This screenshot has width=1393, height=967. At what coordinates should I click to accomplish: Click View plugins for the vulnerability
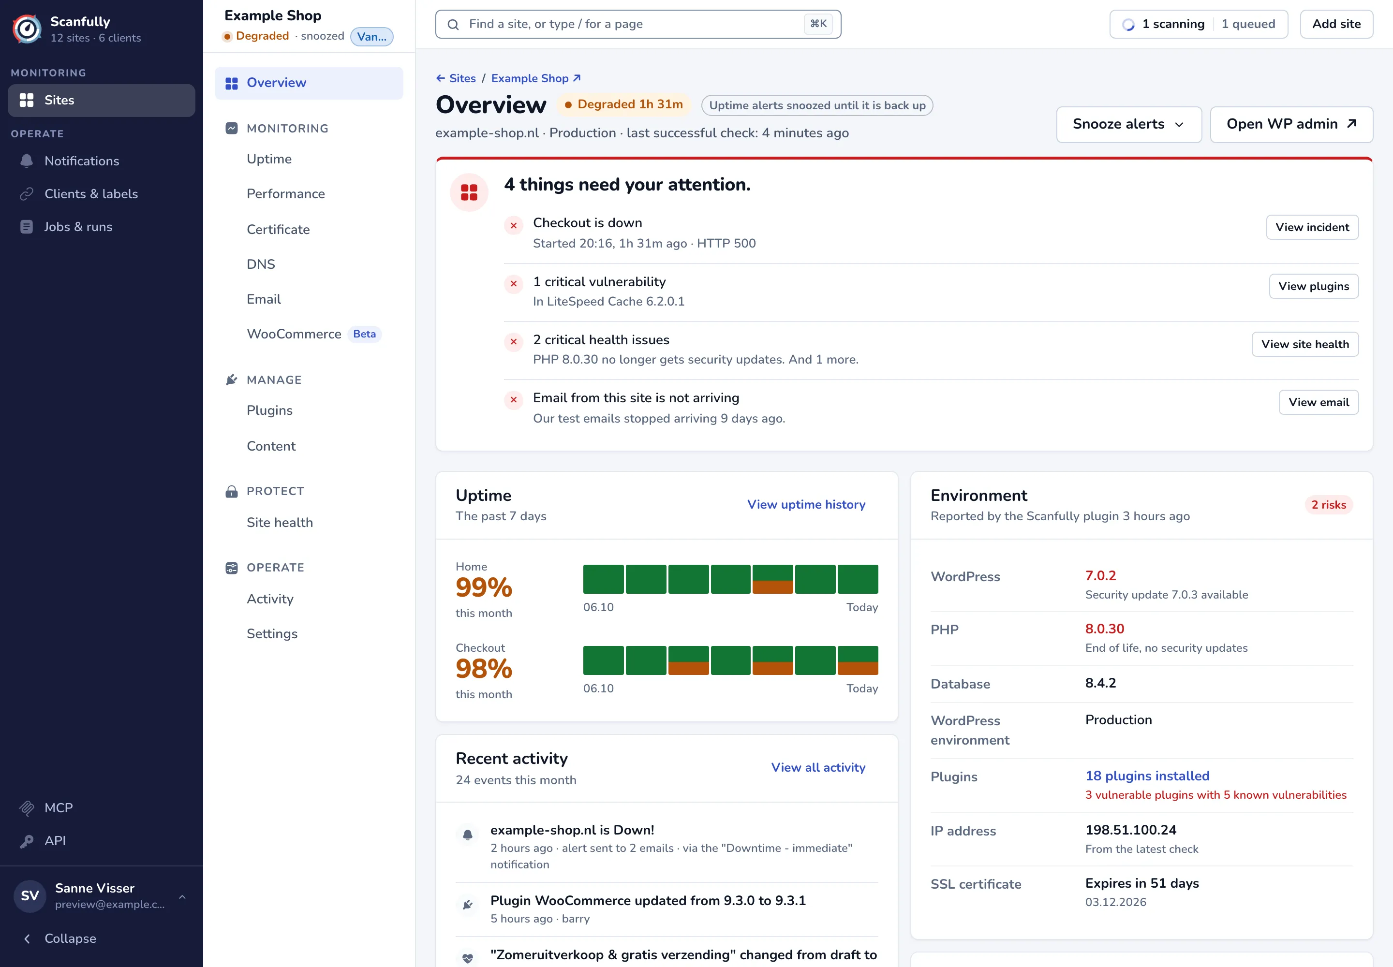click(1314, 286)
